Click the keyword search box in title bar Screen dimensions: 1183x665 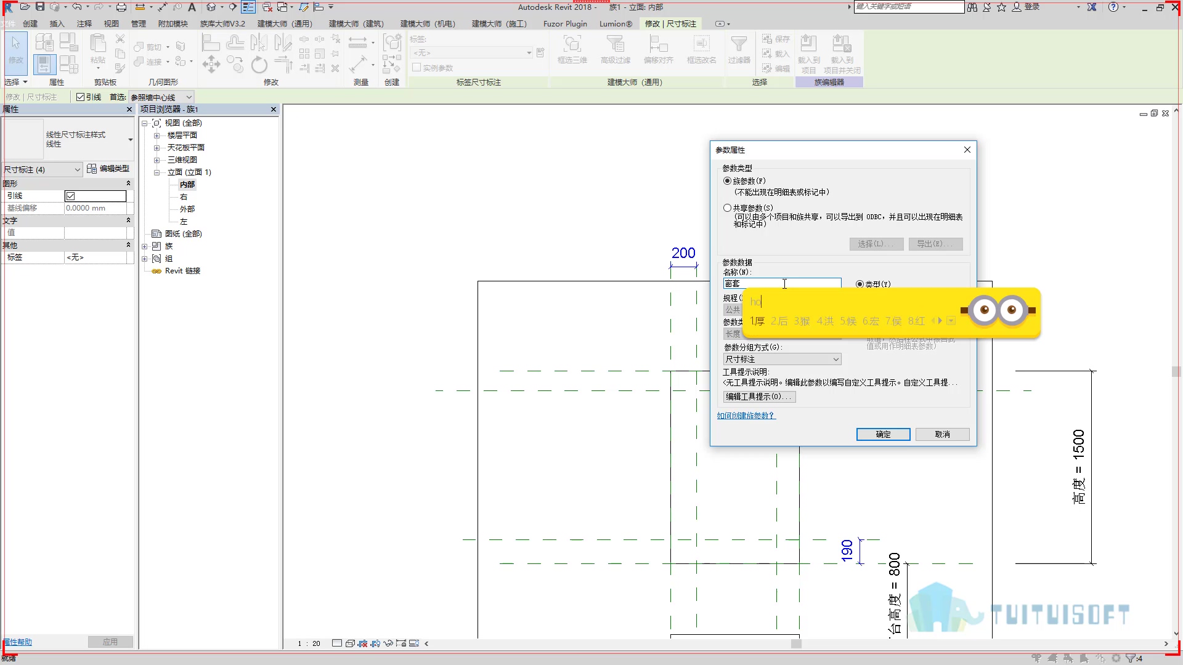point(909,7)
